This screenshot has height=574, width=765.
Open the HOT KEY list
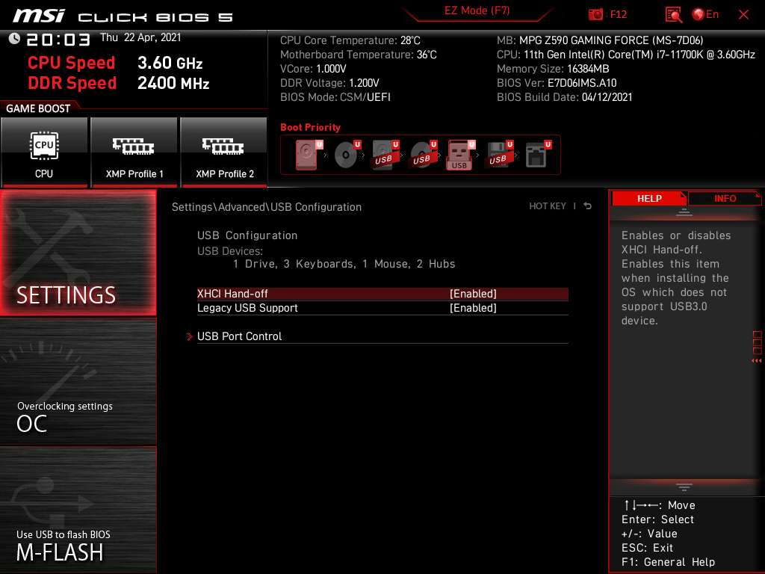(x=548, y=206)
